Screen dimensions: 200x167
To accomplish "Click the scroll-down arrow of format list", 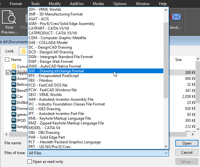I will tap(166, 146).
